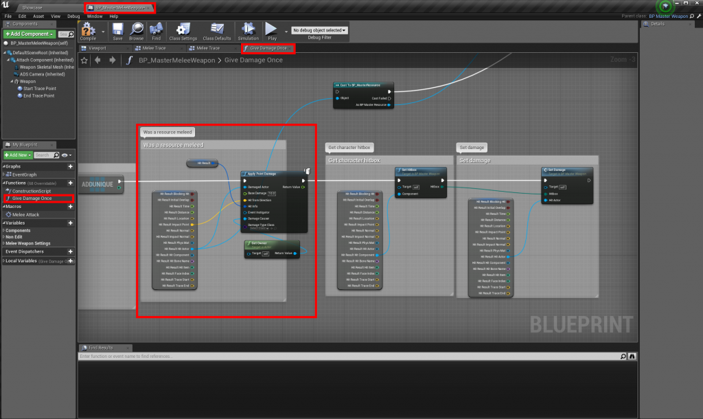Select the Start Trace Point component

coord(39,89)
